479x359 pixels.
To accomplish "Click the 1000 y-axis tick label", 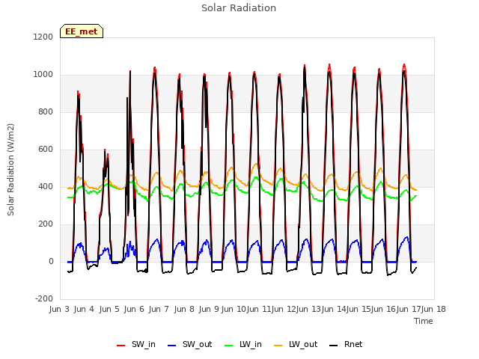I will (x=43, y=75).
